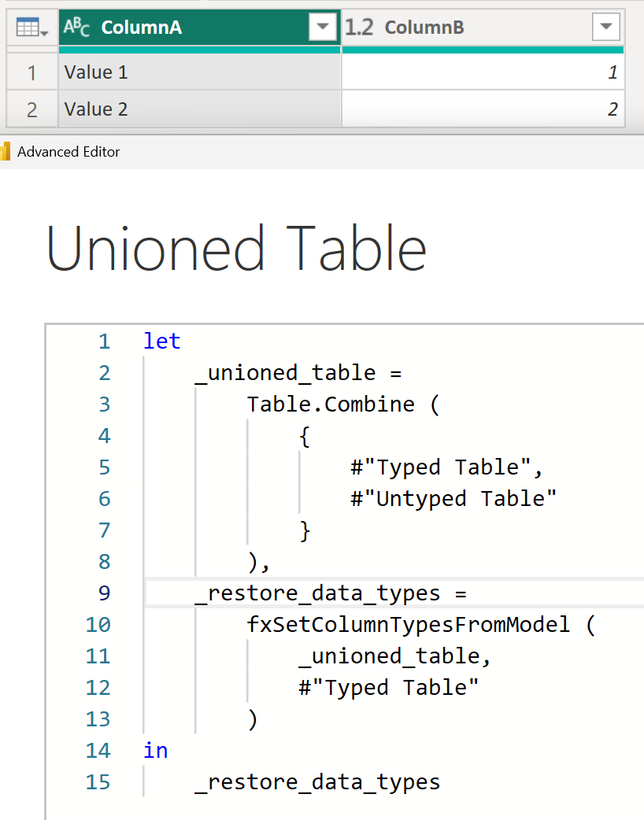Click fxSetColumnTypesFromModel in the code
Screen dimensions: 644x820
pyautogui.click(x=408, y=625)
